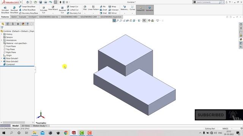Open the ConfigurationManager tab icon
243x136 pixels.
pos(13,24)
